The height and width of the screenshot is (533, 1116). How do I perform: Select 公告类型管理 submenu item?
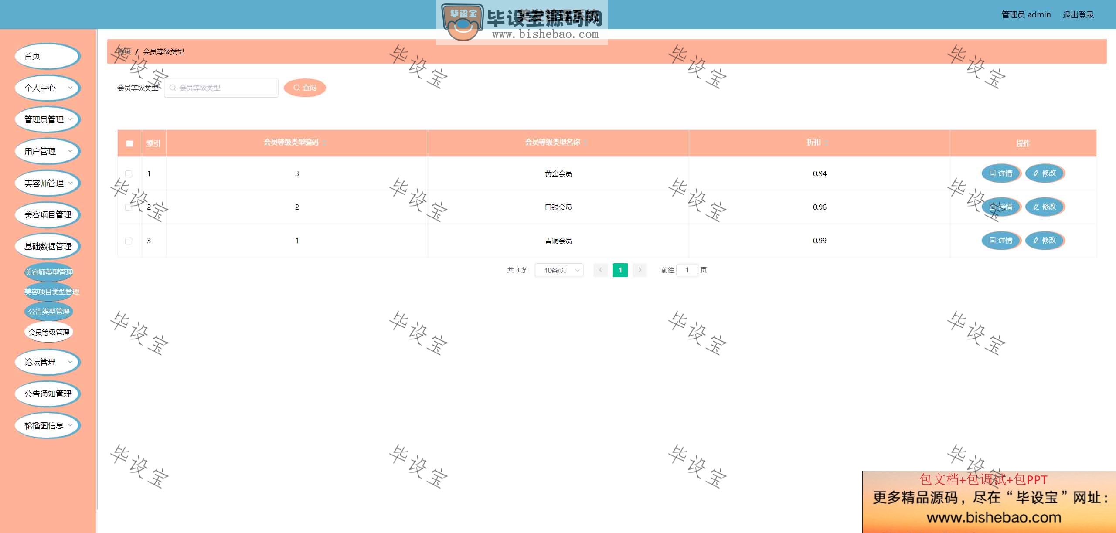pos(49,311)
